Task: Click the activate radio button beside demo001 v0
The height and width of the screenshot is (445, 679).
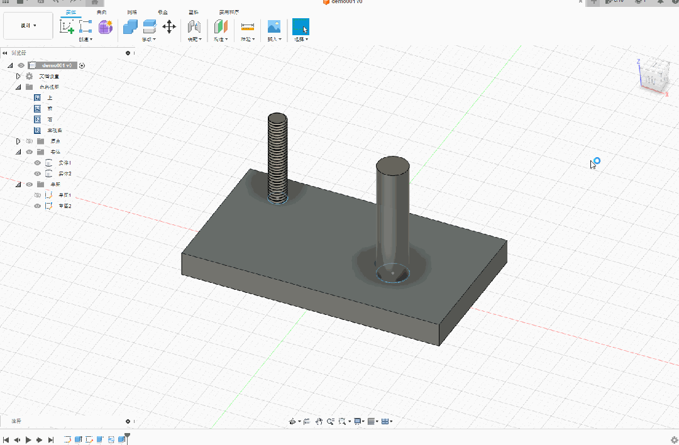Action: point(82,65)
